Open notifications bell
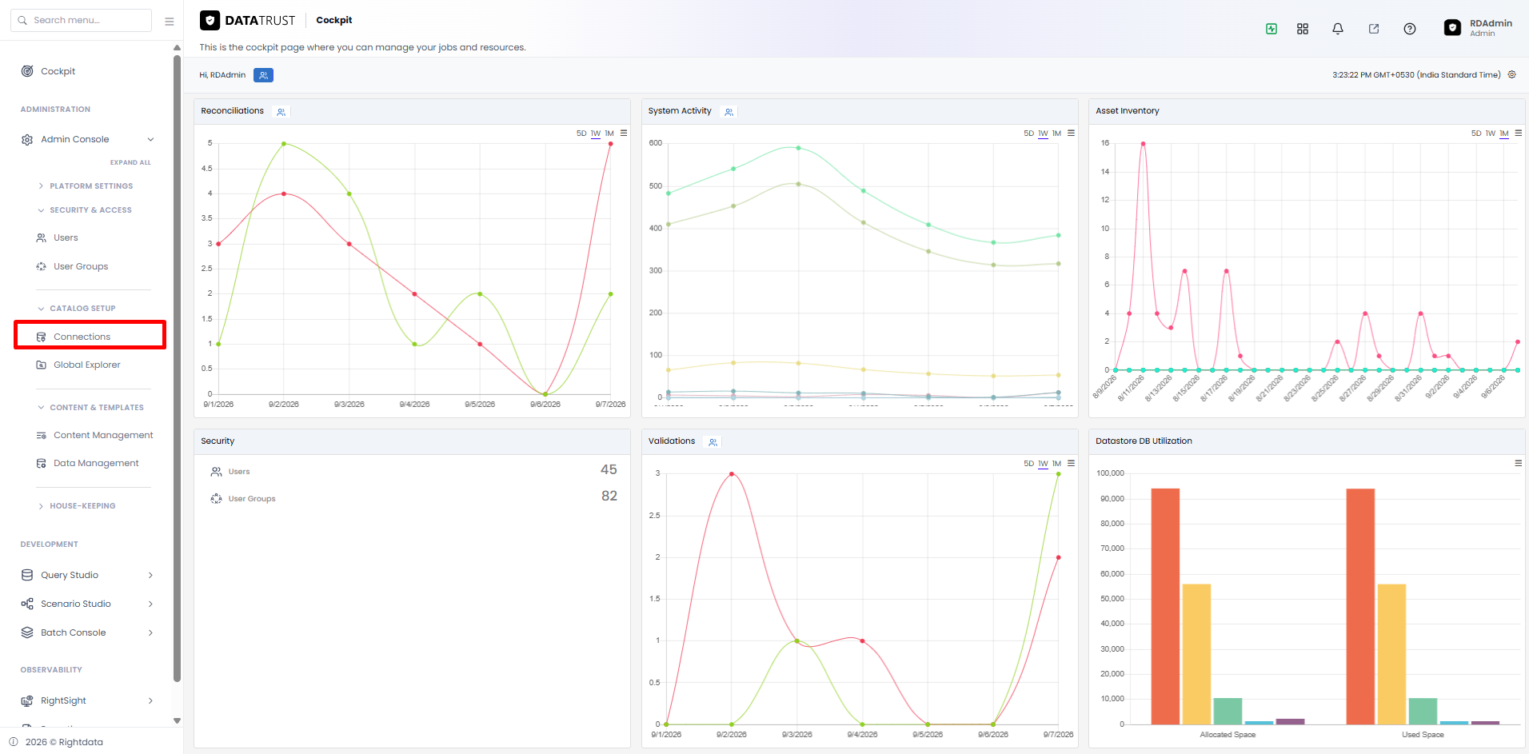Image resolution: width=1529 pixels, height=754 pixels. click(1338, 29)
